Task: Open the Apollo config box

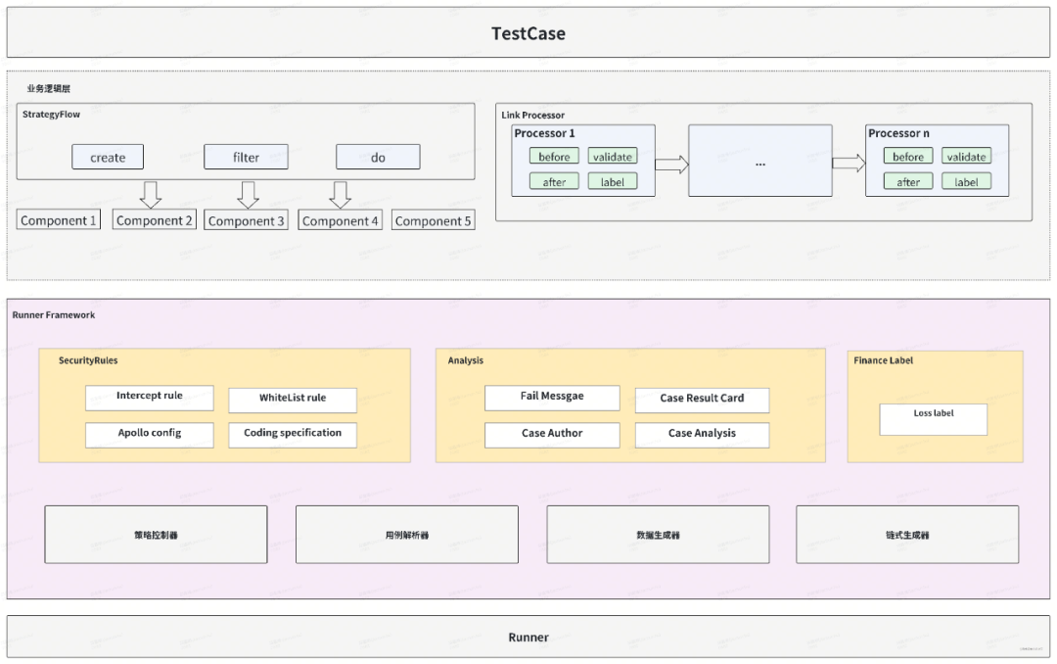Action: [150, 435]
